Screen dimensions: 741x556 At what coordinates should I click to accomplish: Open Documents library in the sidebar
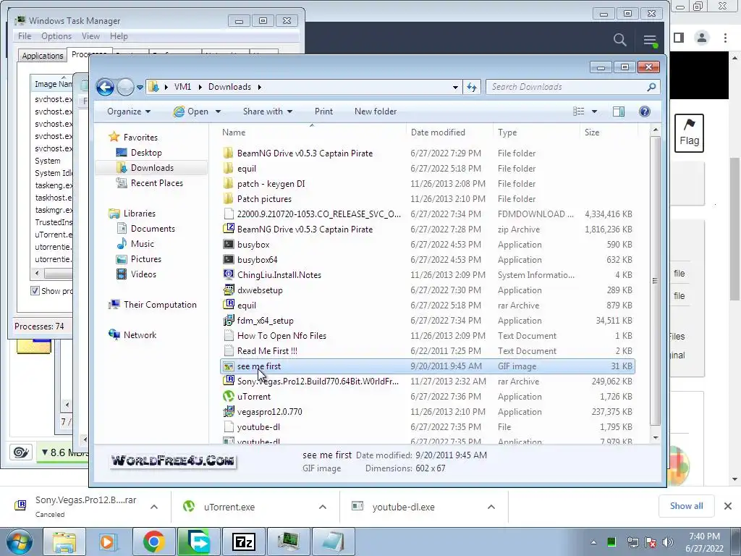pos(153,229)
